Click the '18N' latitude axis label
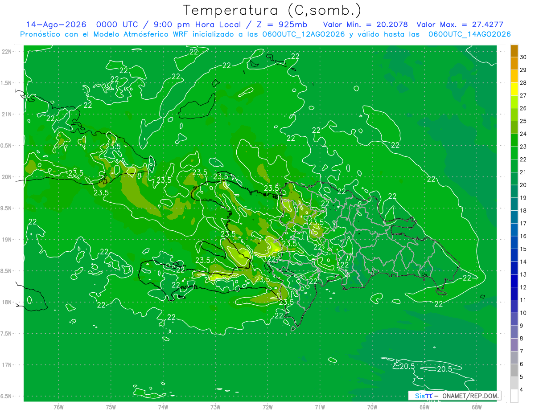This screenshot has width=535, height=413. click(x=7, y=303)
